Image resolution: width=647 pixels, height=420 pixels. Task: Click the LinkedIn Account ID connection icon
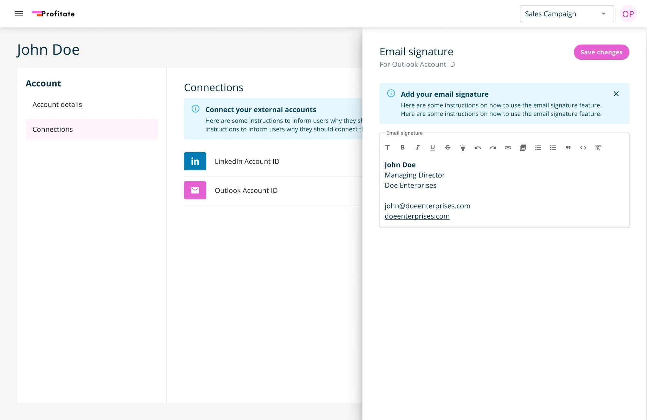tap(195, 161)
